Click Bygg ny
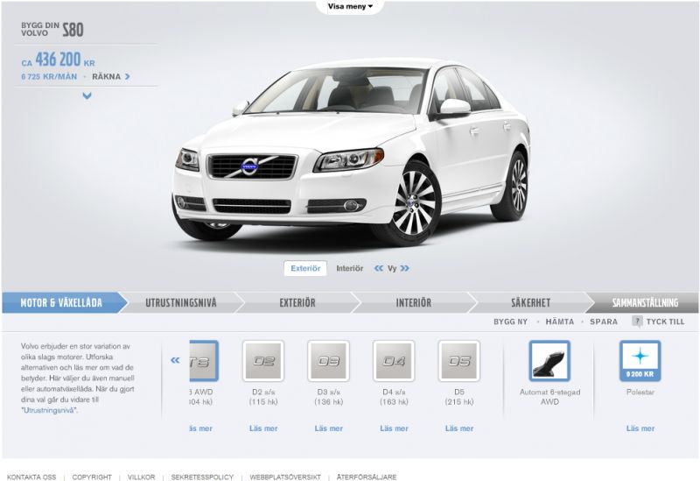The image size is (700, 481). (x=510, y=322)
